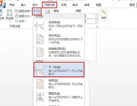Click the 分栏 columns icon
Screen dimensions: 137x106
coord(17,21)
